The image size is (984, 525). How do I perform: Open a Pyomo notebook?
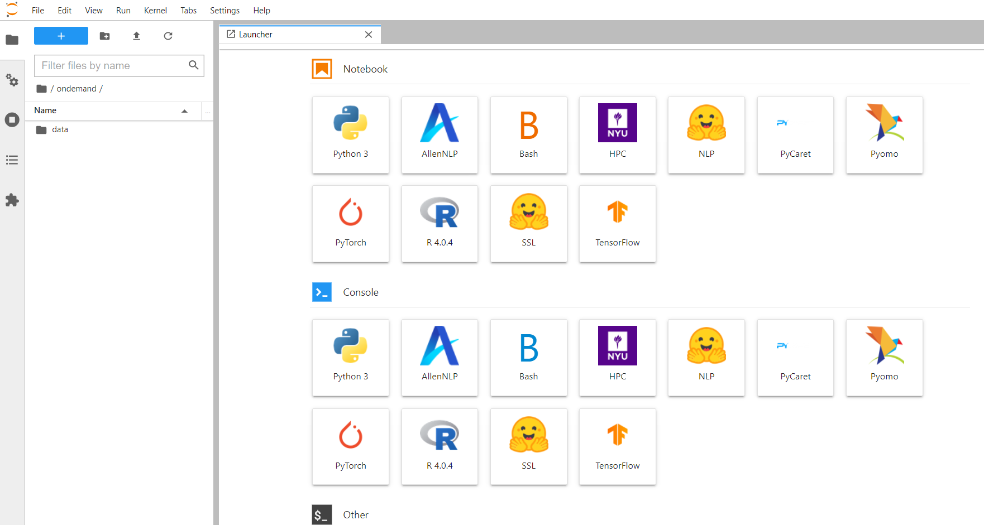[x=885, y=135]
